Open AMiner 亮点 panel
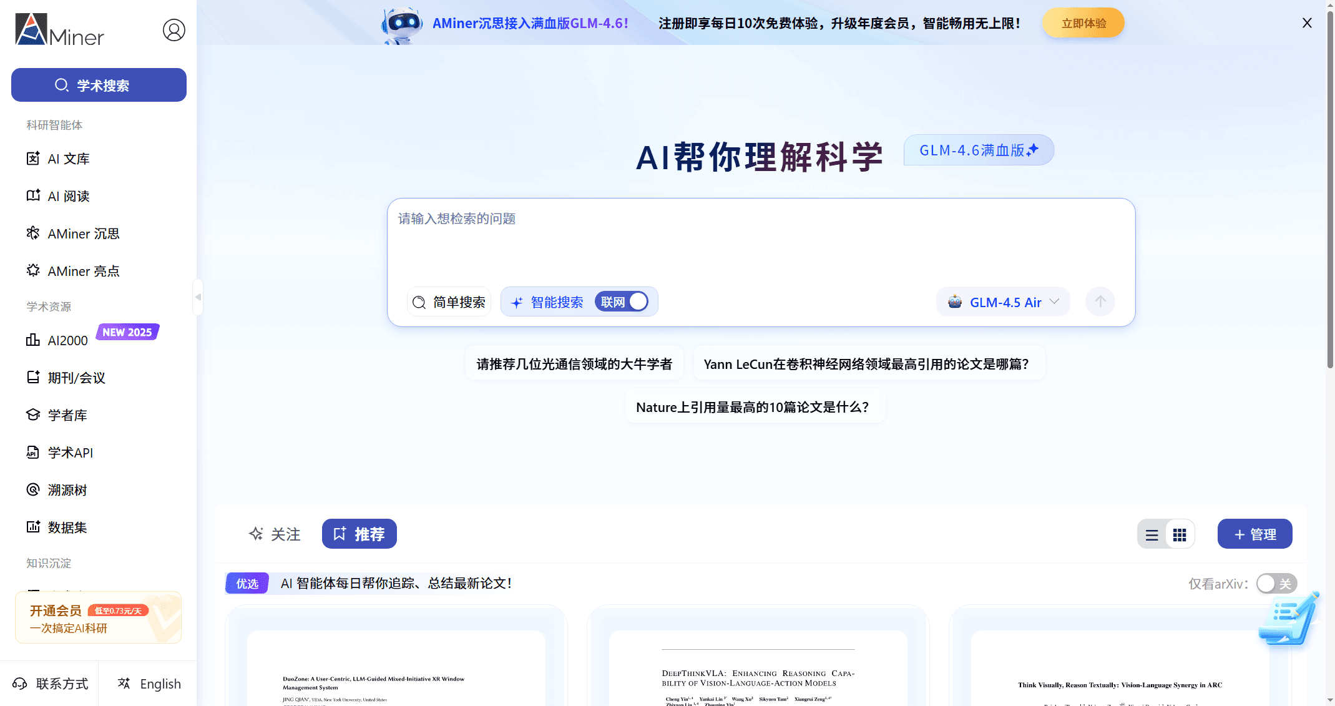The width and height of the screenshot is (1335, 706). coord(83,271)
